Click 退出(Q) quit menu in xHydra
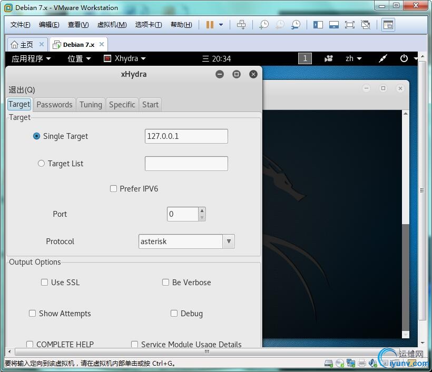The image size is (432, 372). pos(22,90)
